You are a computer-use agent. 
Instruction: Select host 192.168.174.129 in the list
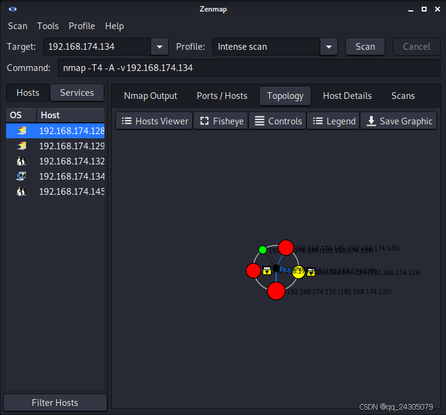pyautogui.click(x=55, y=146)
